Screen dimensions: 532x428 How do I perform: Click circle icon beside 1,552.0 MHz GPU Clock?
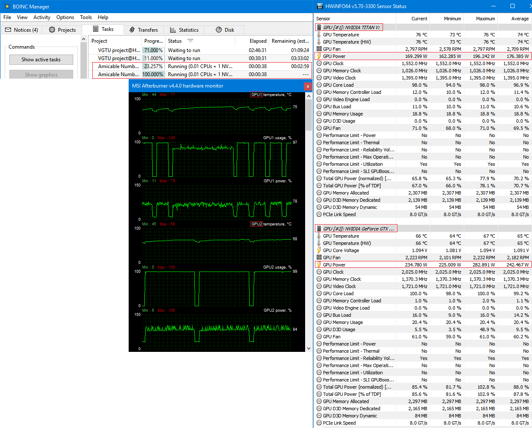(x=319, y=63)
